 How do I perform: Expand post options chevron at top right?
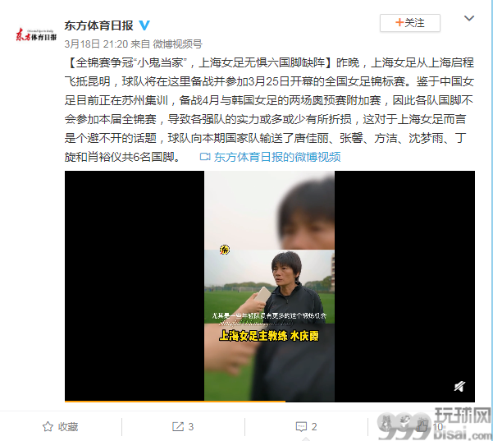pos(469,18)
